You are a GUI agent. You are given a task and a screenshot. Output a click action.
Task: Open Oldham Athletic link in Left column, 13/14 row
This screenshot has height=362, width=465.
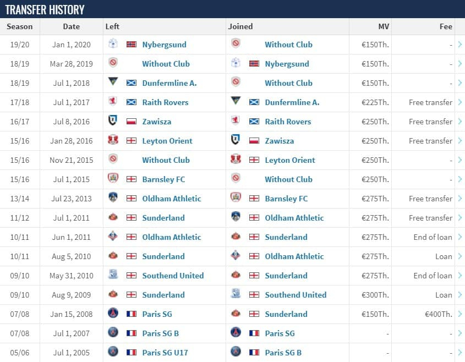click(171, 199)
